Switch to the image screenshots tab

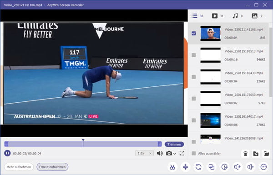pos(257,16)
